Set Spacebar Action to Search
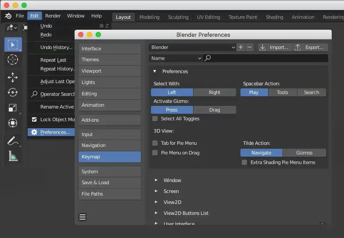The height and width of the screenshot is (238, 344). coord(312,92)
